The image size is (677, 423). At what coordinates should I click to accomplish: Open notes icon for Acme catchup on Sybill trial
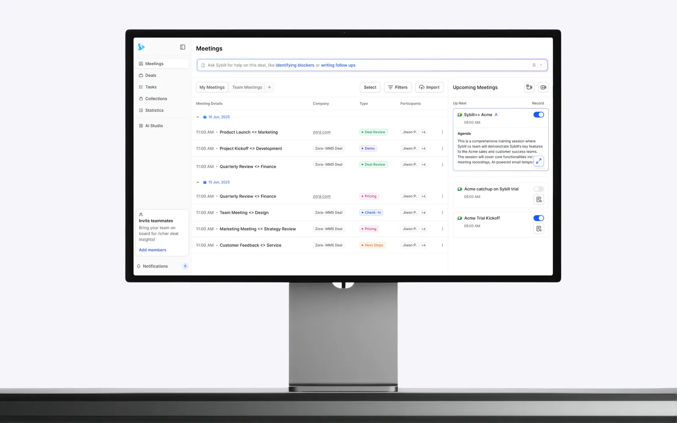539,200
